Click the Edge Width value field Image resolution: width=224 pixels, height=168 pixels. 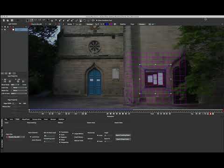[x=15, y=103]
